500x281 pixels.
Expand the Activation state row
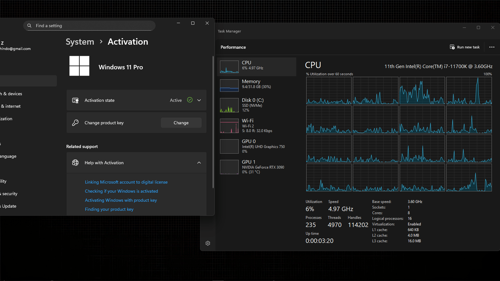tap(199, 100)
